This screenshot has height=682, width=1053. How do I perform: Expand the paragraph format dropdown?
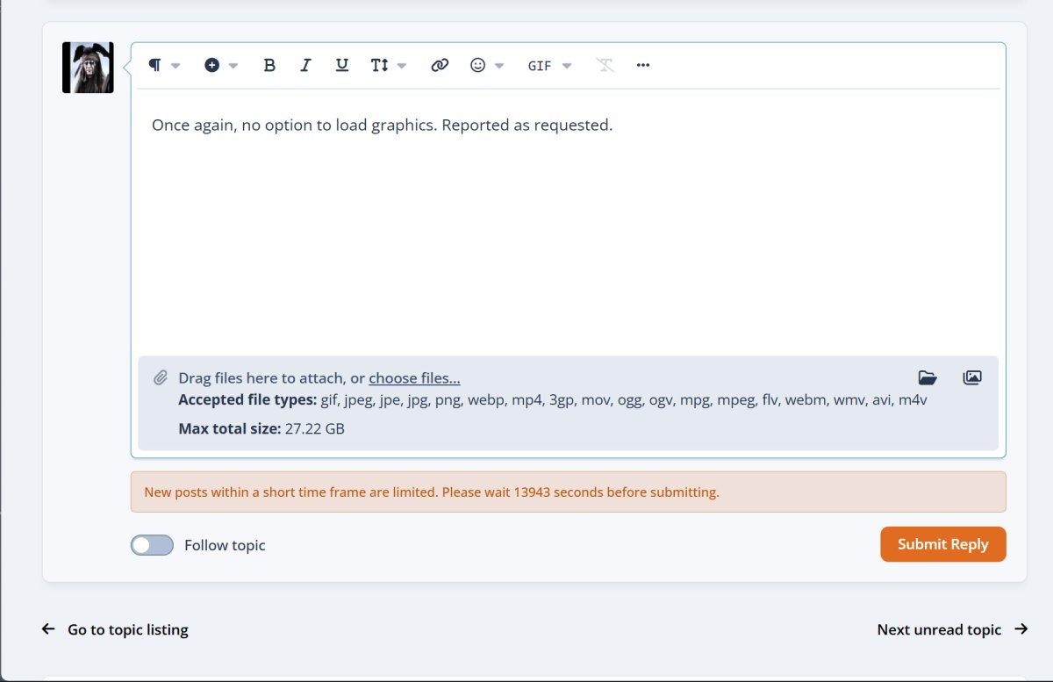coord(164,65)
